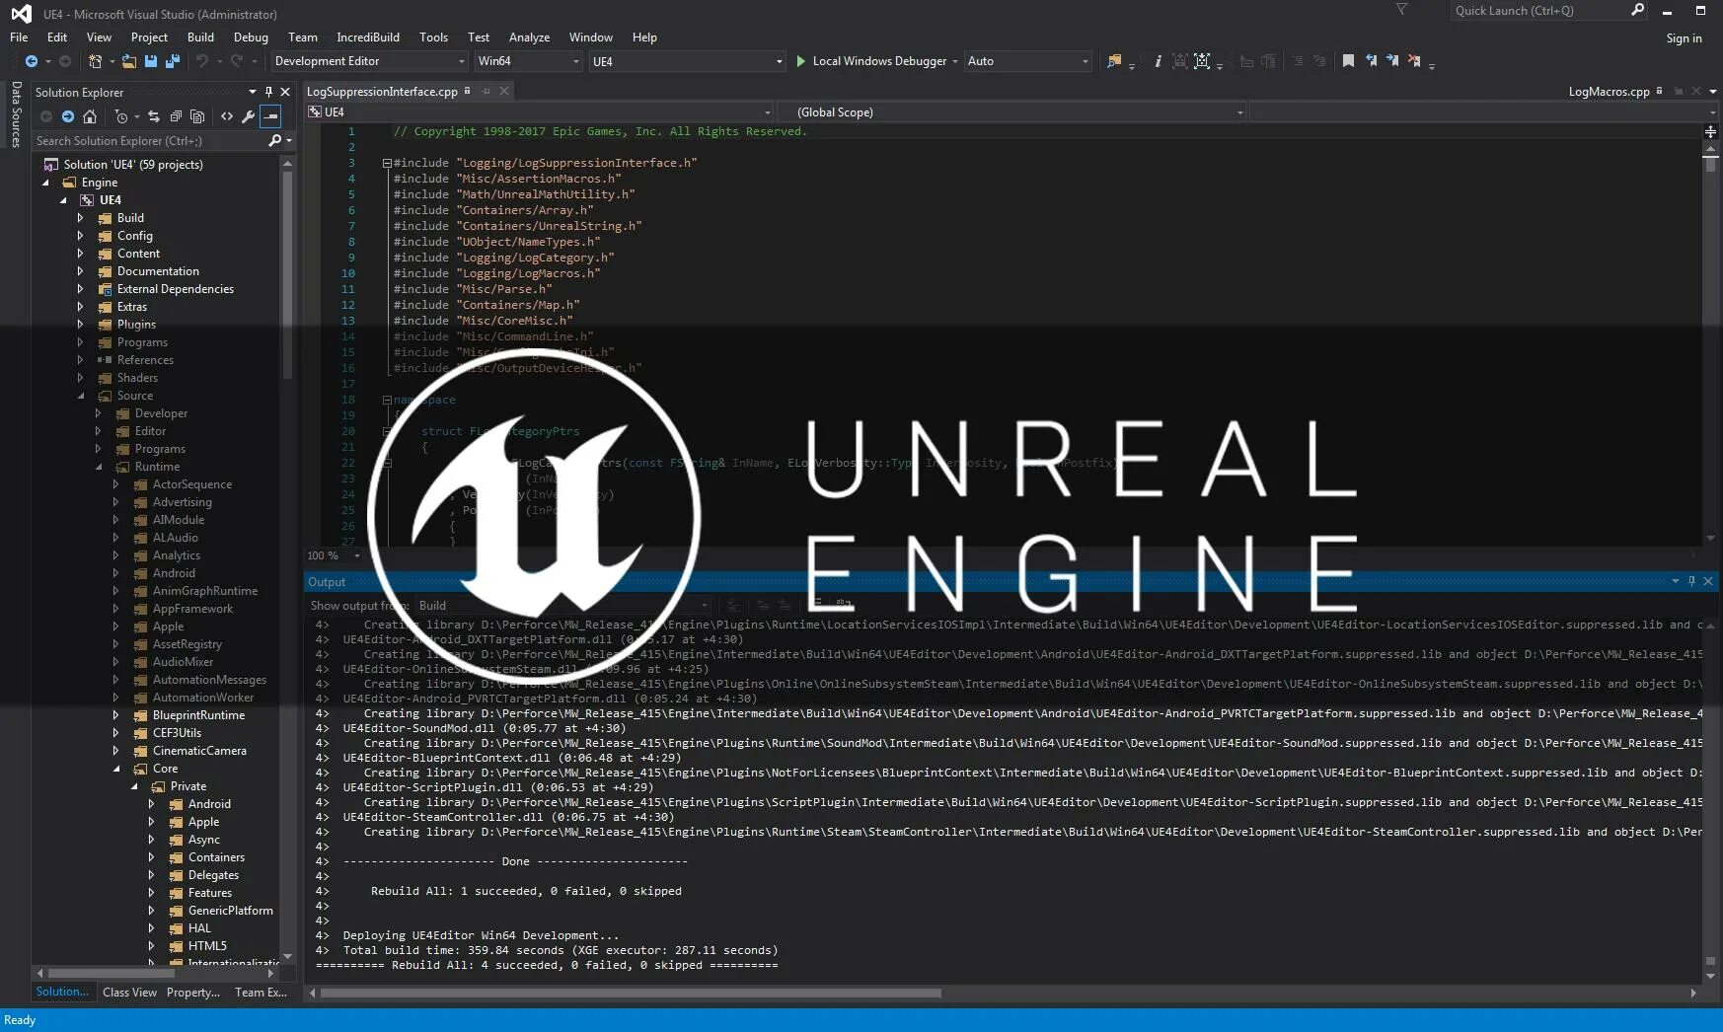The height and width of the screenshot is (1032, 1723).
Task: Open the Data Sources side tab
Action: (16, 114)
